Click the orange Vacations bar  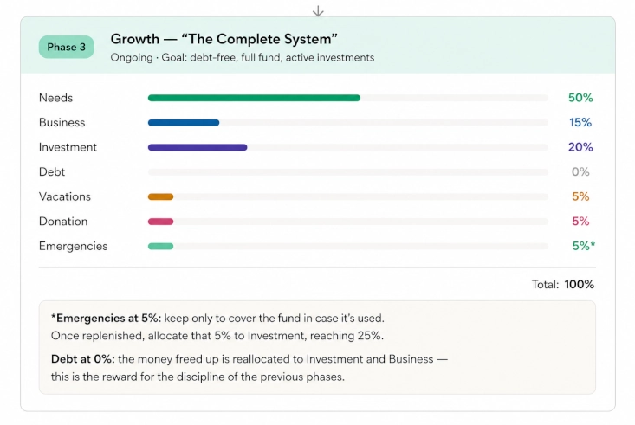[160, 196]
